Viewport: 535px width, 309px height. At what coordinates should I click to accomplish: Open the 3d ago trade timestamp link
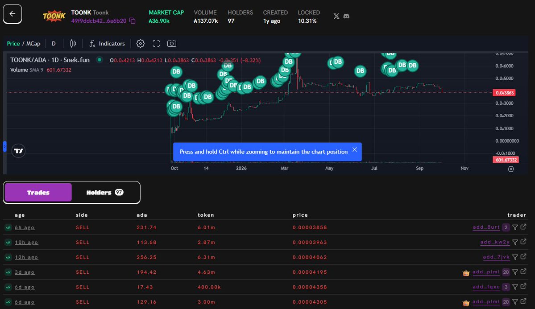[25, 272]
